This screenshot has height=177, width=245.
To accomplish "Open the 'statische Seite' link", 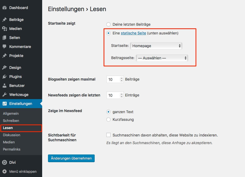I will [133, 33].
